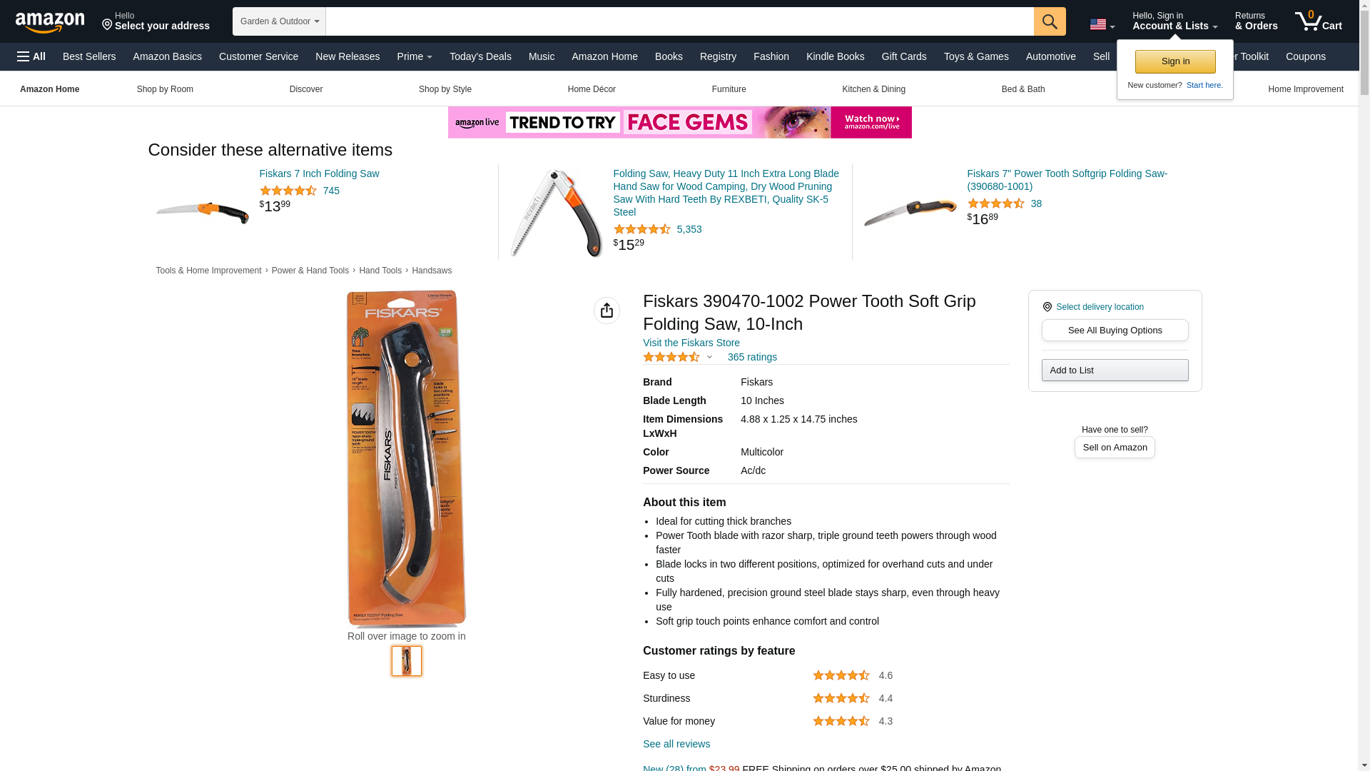Open the country flag language selector
1370x771 pixels.
(1102, 24)
